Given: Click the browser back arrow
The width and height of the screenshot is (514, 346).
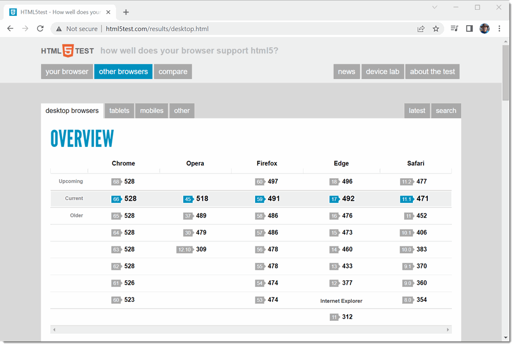Looking at the screenshot, I should point(10,29).
